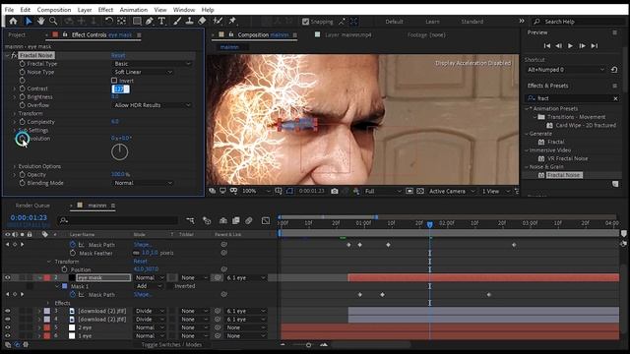Switch to the Project tab
Viewport: 630px width, 354px height.
click(17, 35)
